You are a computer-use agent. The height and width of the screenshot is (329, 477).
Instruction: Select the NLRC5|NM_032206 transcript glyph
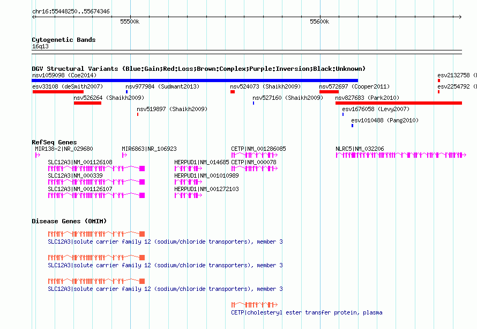click(401, 155)
